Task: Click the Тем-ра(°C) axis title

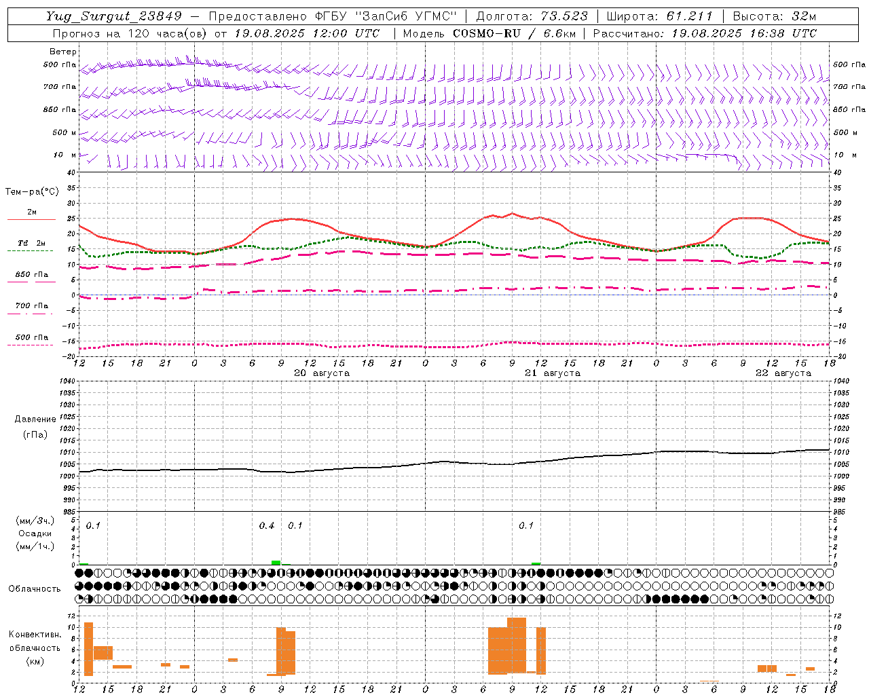Action: [32, 192]
